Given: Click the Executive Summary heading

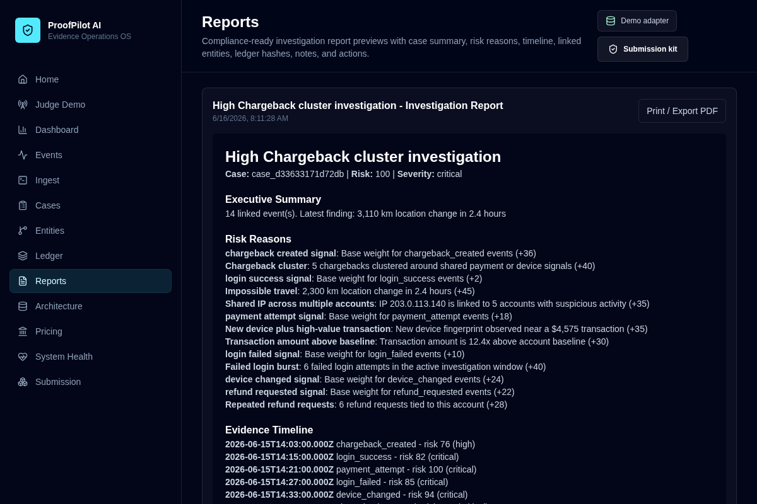Looking at the screenshot, I should 273,200.
